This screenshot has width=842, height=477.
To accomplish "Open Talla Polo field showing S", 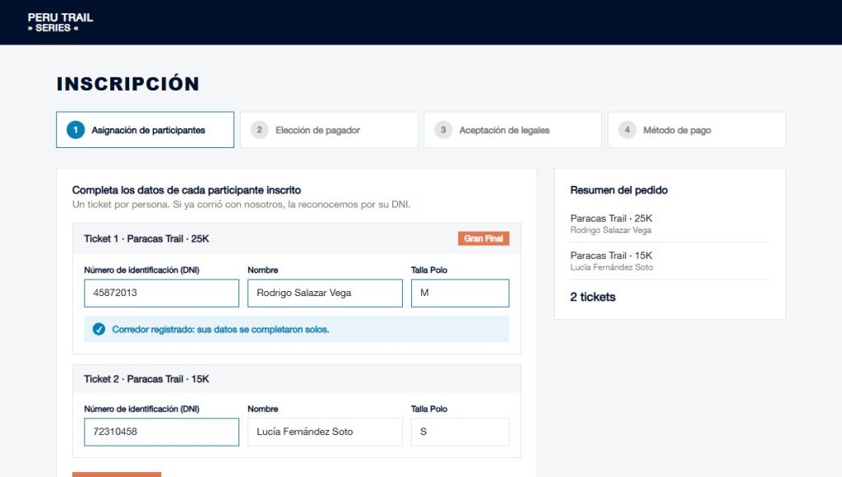I will coord(460,432).
